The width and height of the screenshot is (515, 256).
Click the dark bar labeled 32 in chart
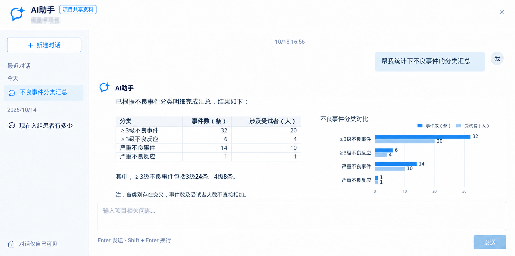422,137
